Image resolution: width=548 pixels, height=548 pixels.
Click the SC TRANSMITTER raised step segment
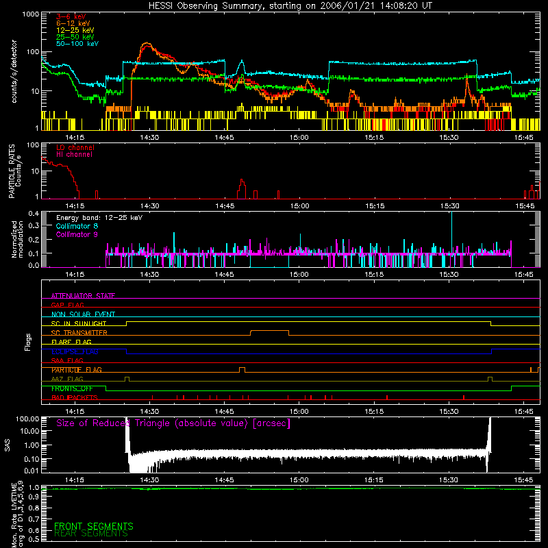coord(269,330)
